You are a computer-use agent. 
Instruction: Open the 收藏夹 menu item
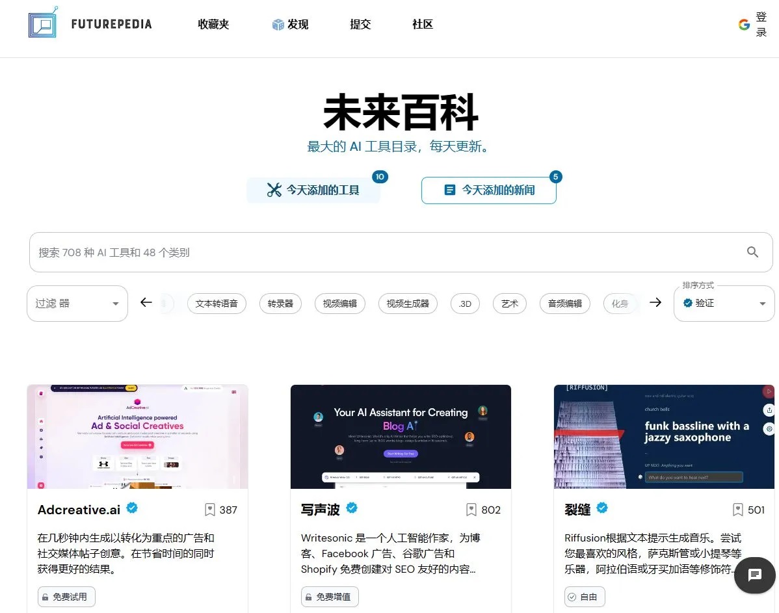[213, 24]
